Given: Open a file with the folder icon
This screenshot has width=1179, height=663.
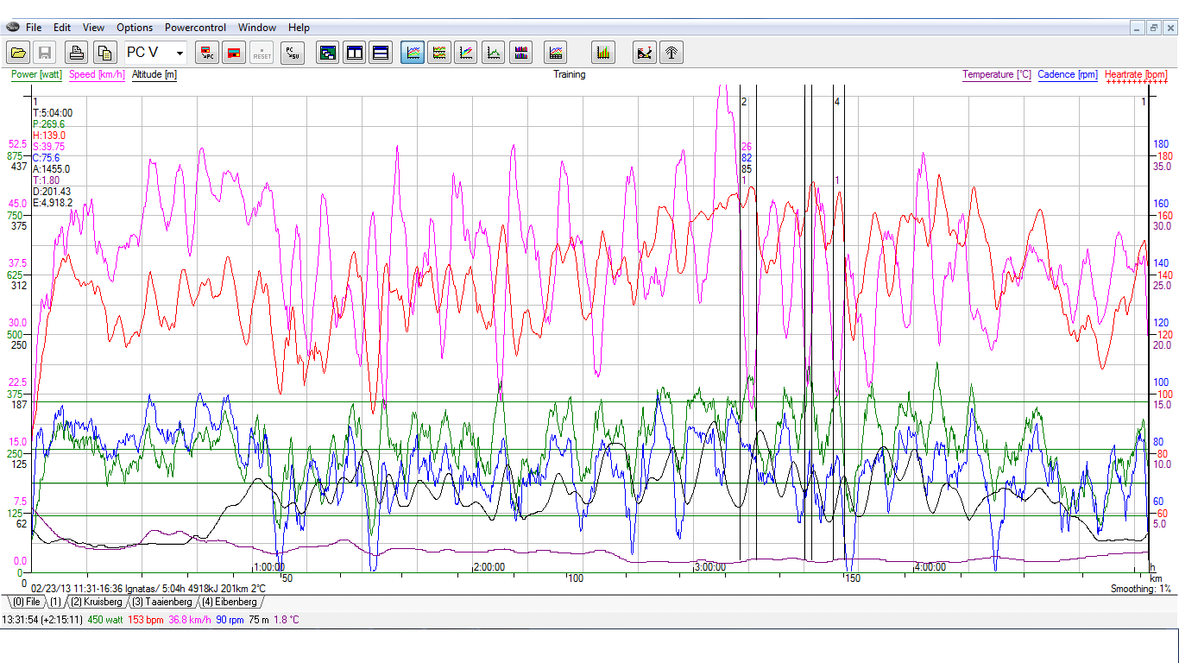Looking at the screenshot, I should 18,53.
